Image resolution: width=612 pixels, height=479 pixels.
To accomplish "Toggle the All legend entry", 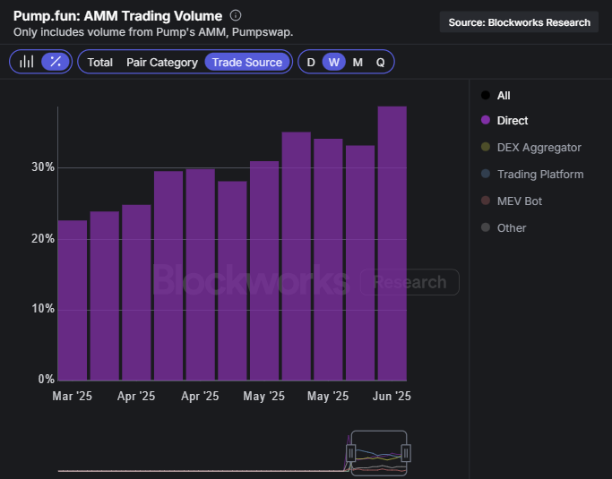I will click(x=496, y=96).
